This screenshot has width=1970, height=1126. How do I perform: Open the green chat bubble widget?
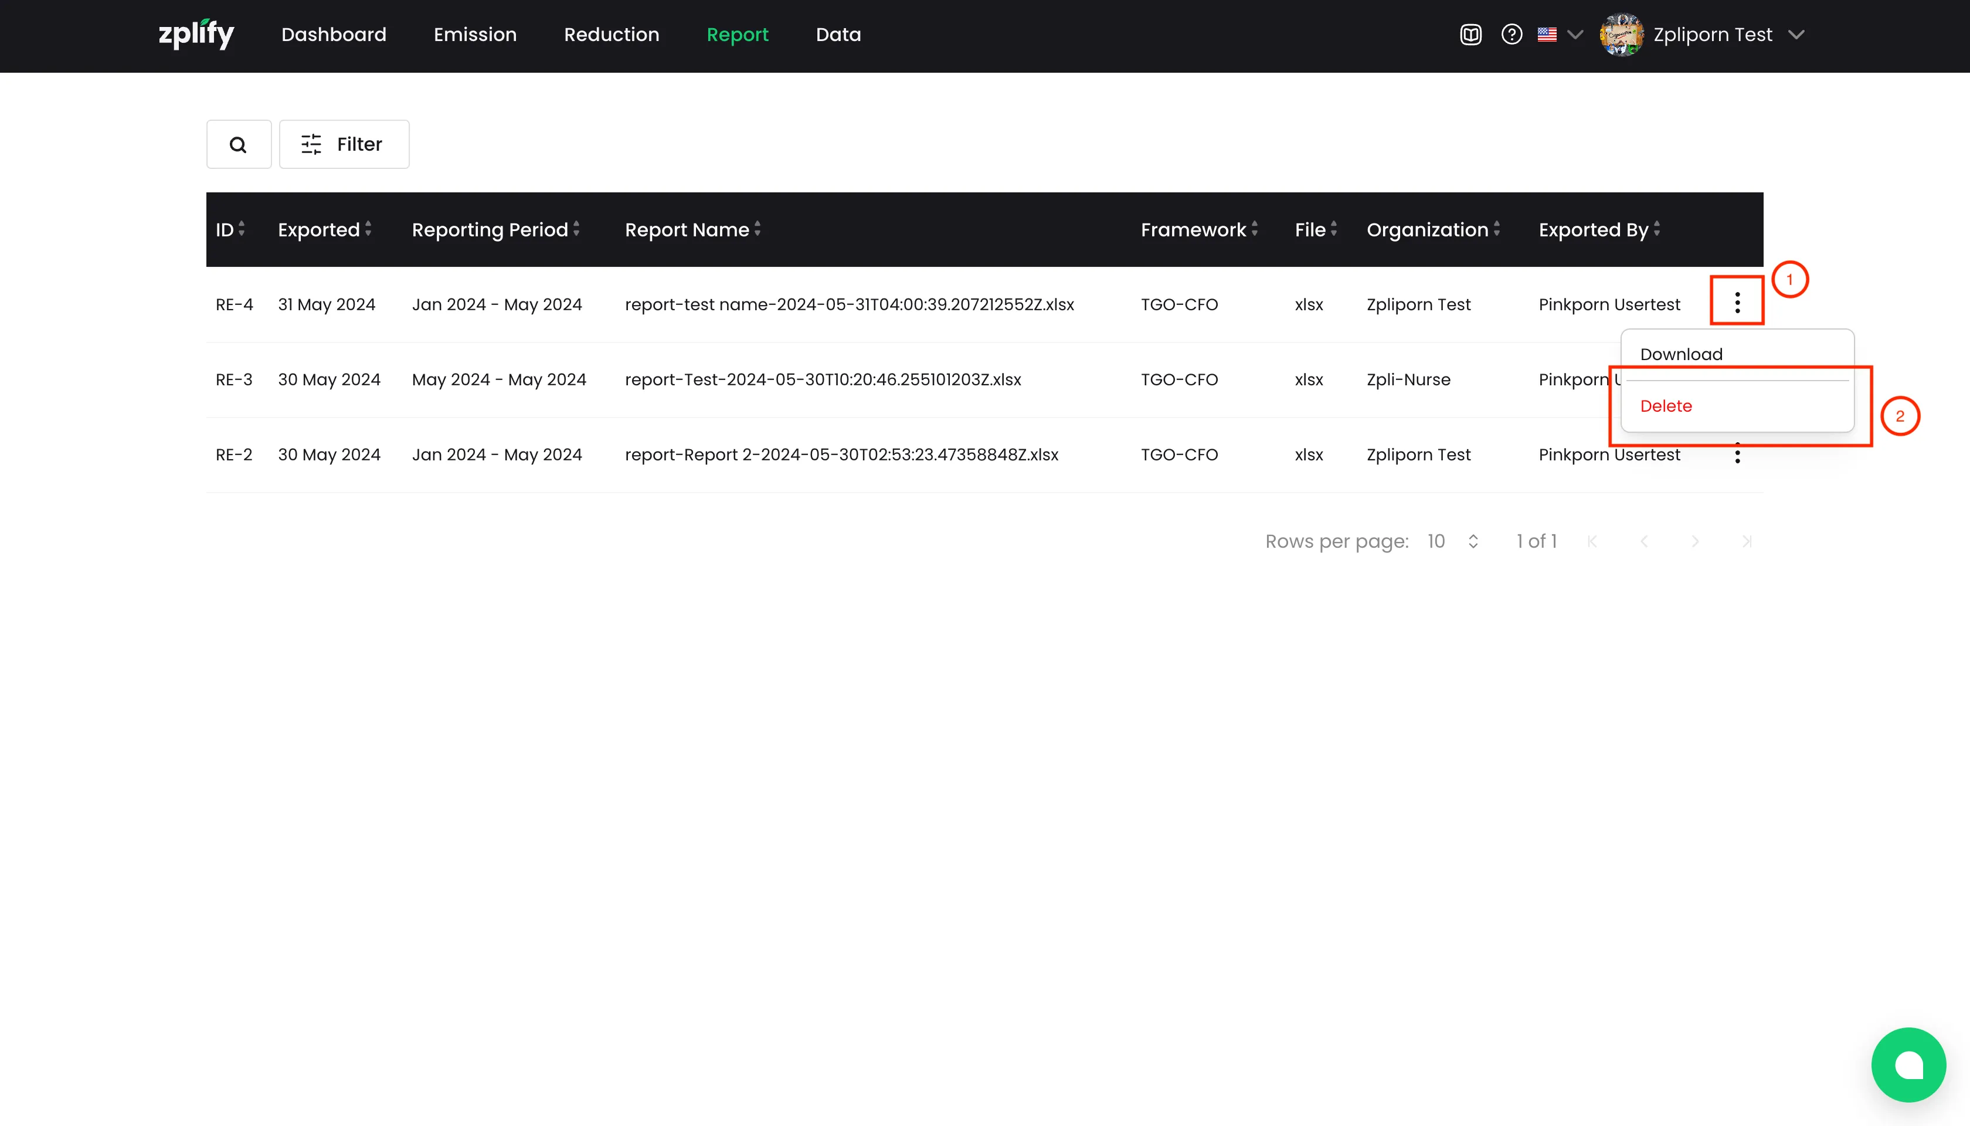pyautogui.click(x=1907, y=1064)
